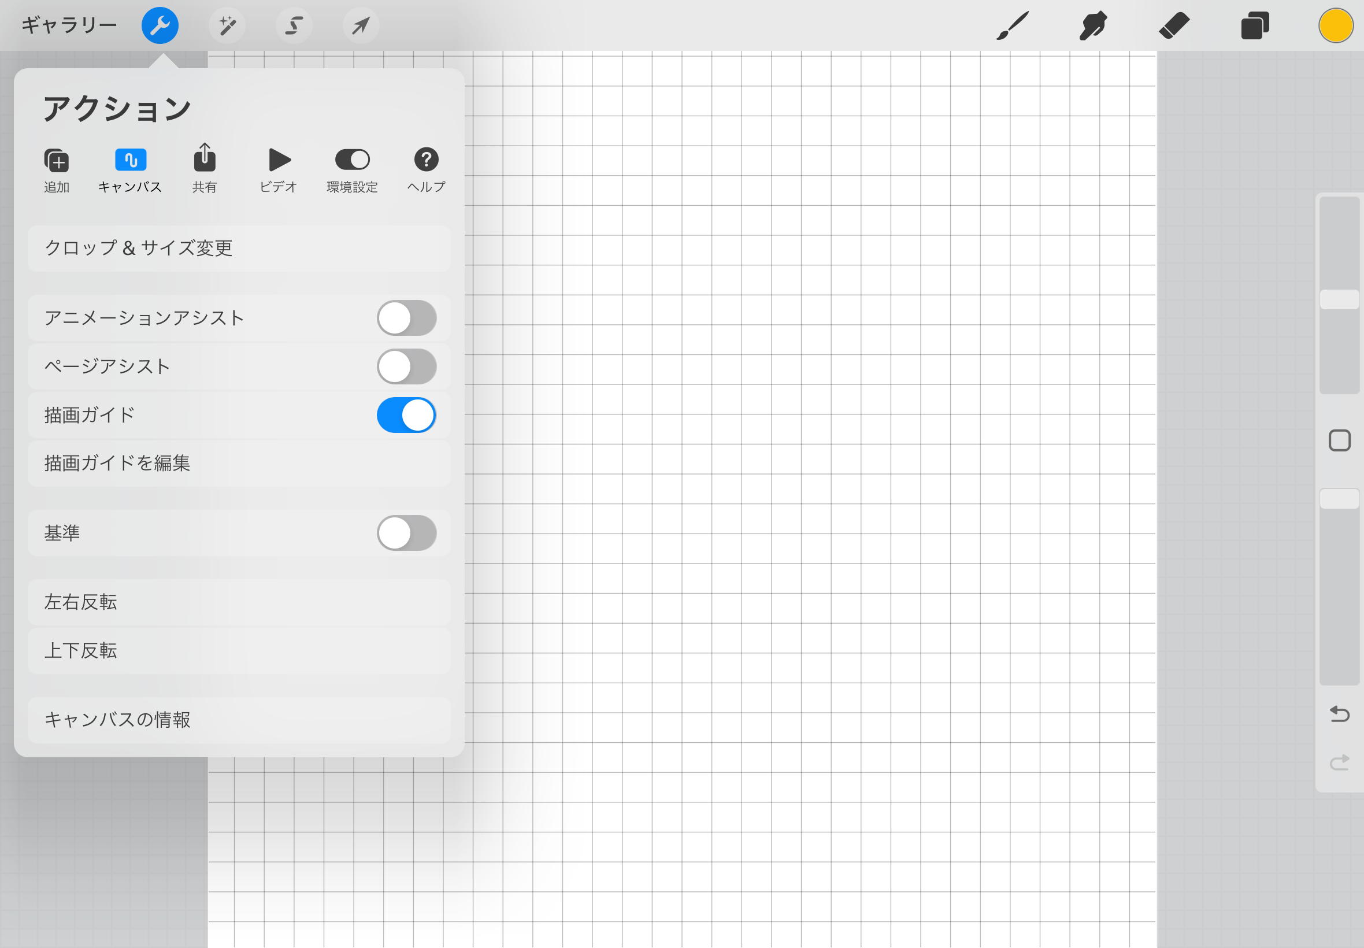Open the Actions wrench menu

(160, 25)
